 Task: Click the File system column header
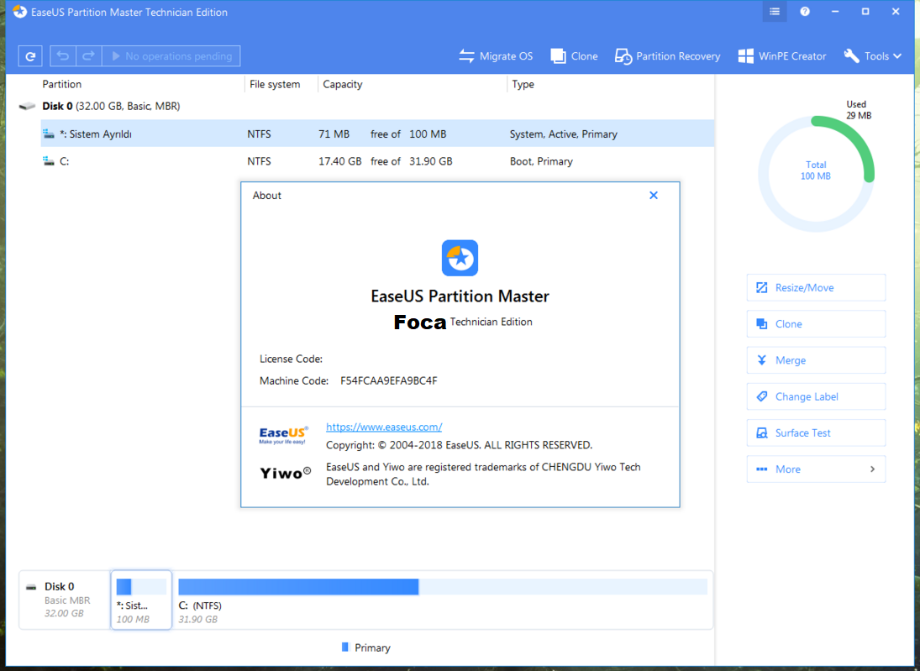275,85
